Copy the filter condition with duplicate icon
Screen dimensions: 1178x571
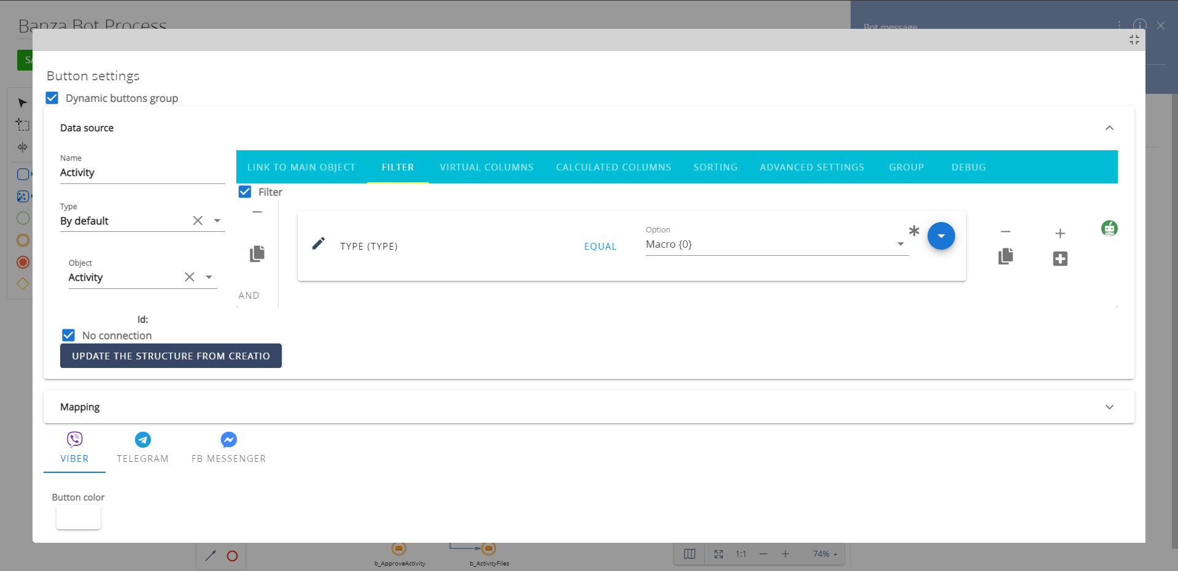click(1005, 257)
